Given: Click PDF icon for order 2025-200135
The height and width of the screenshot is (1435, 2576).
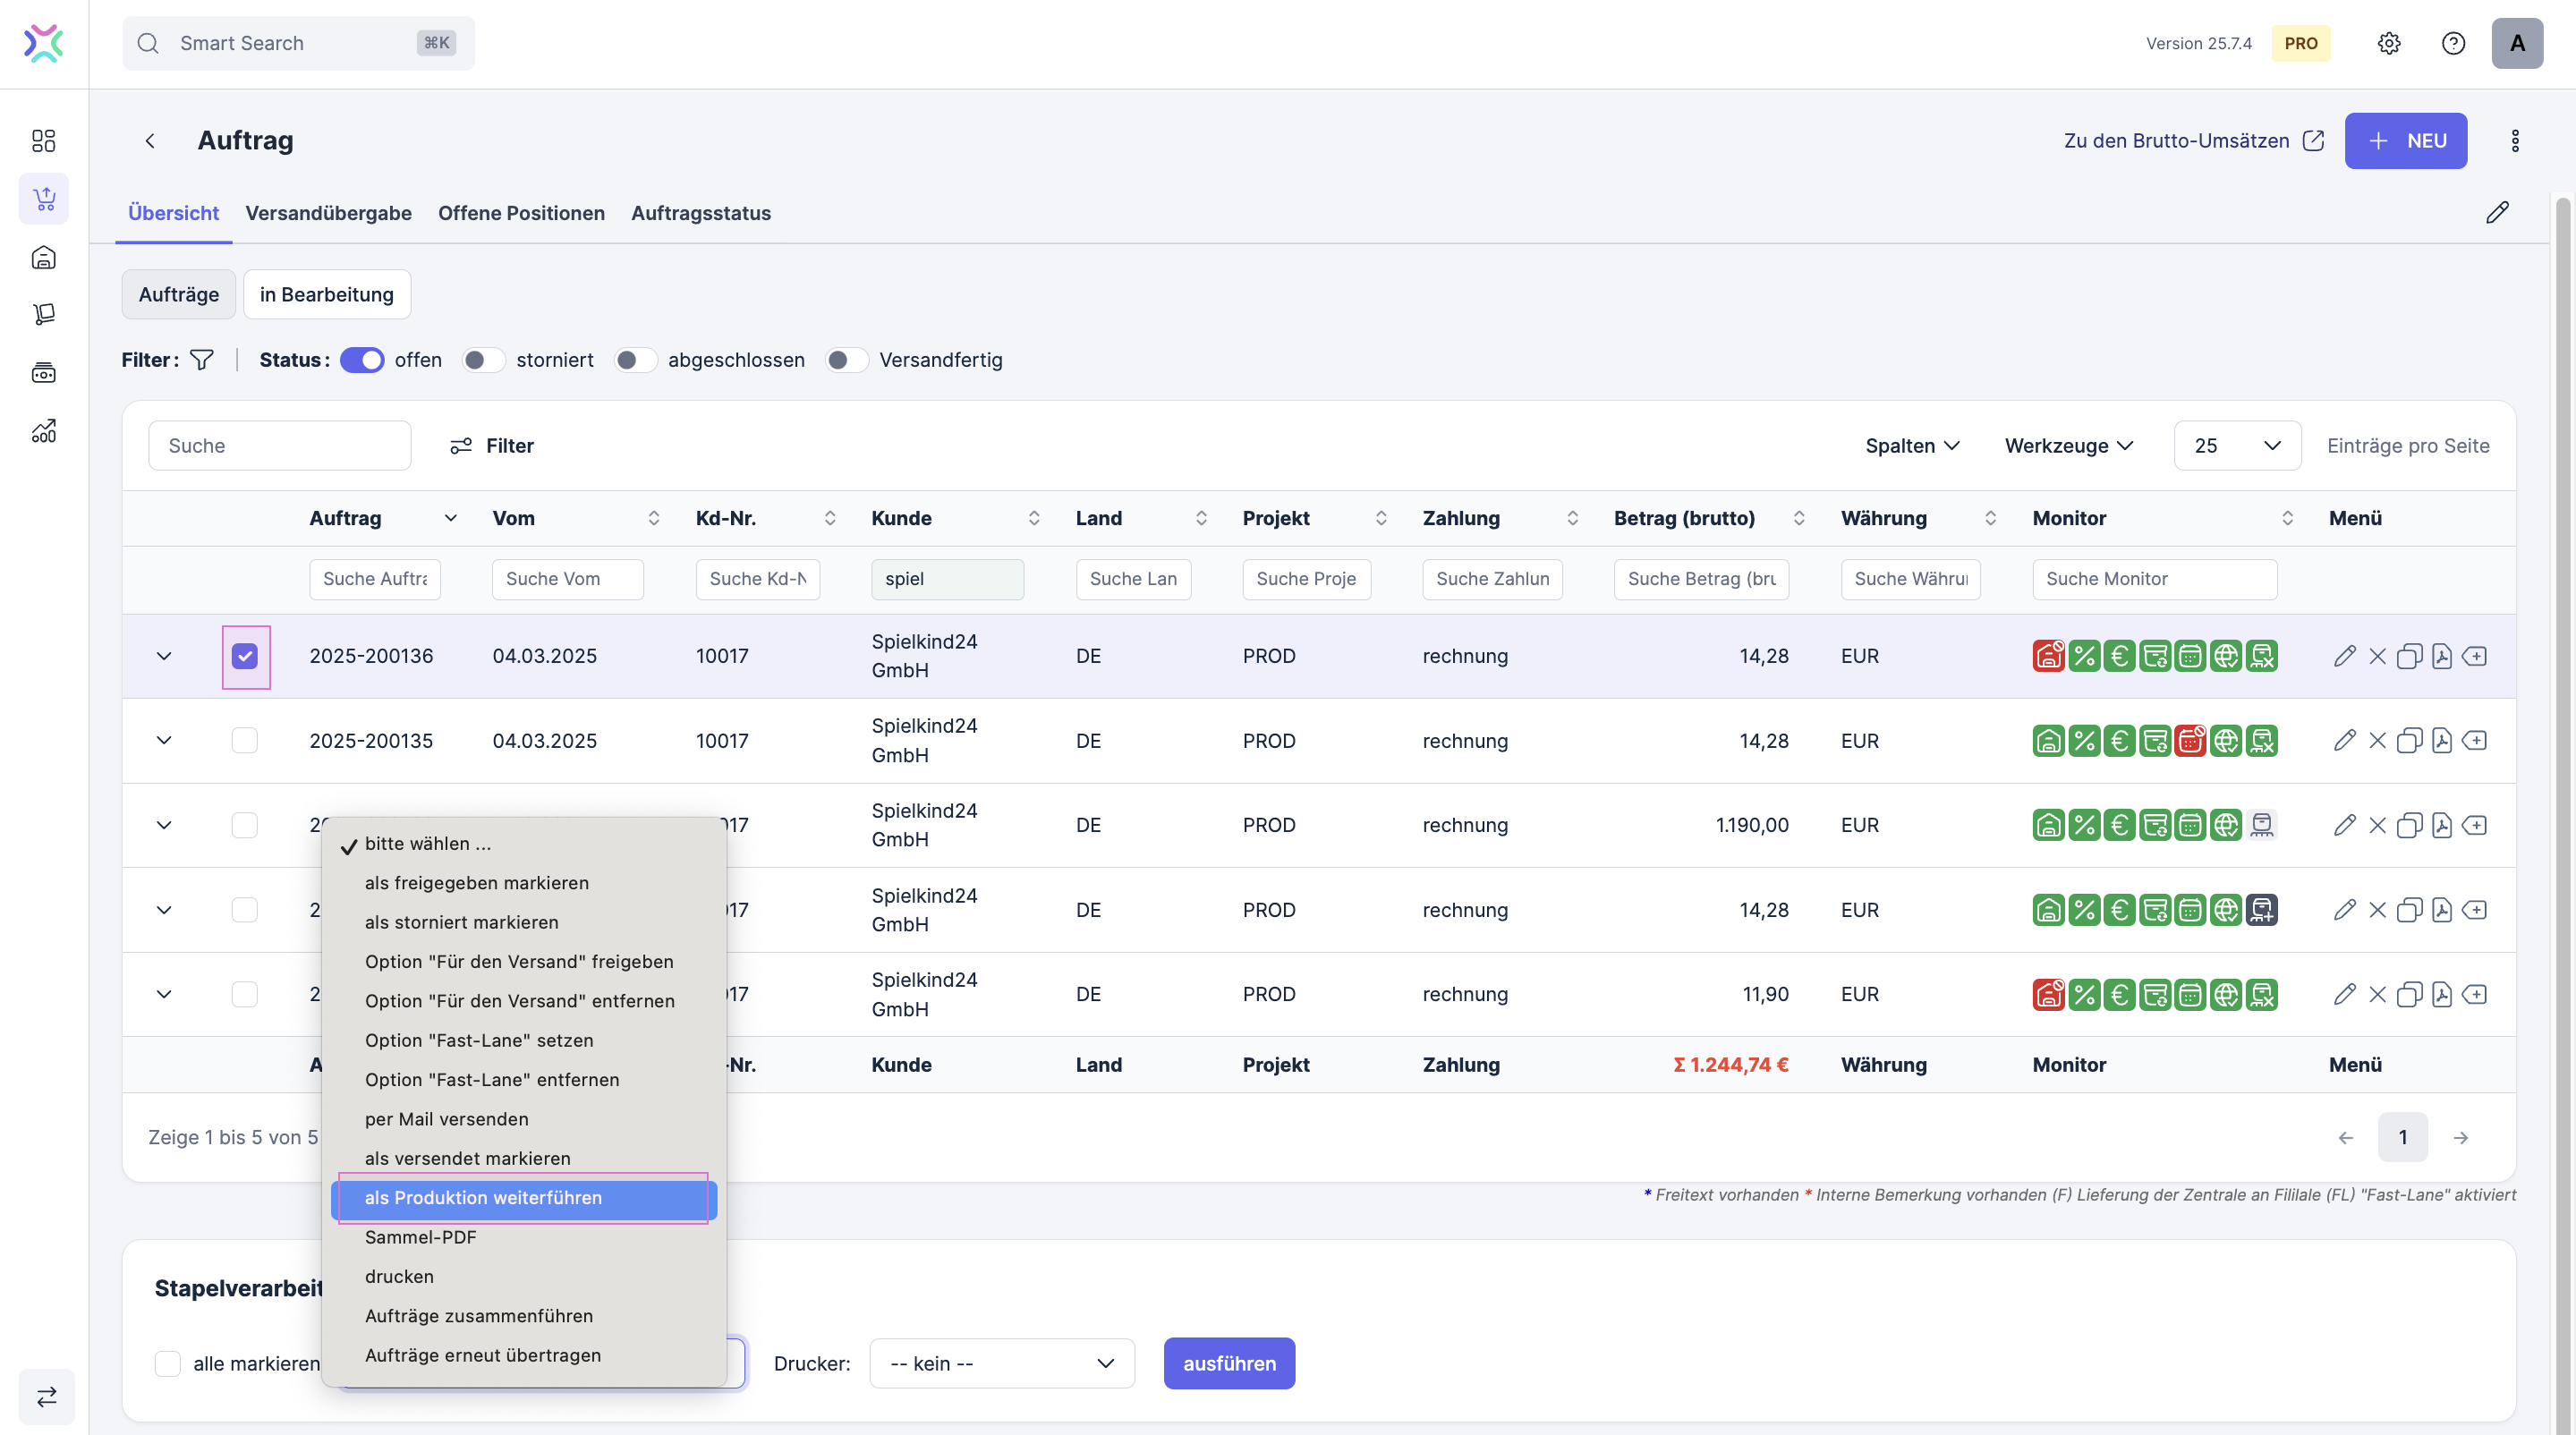Looking at the screenshot, I should (2441, 741).
